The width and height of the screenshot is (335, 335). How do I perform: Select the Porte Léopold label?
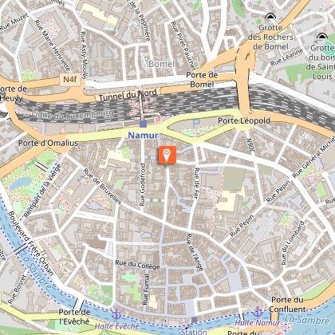click(244, 120)
